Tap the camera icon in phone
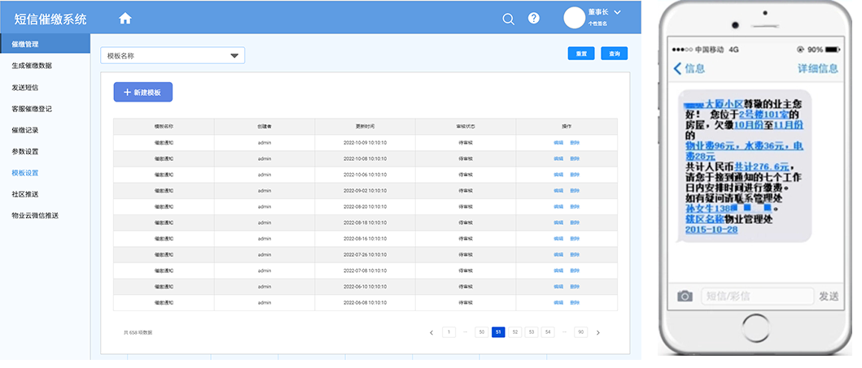862x368 pixels. [x=685, y=297]
